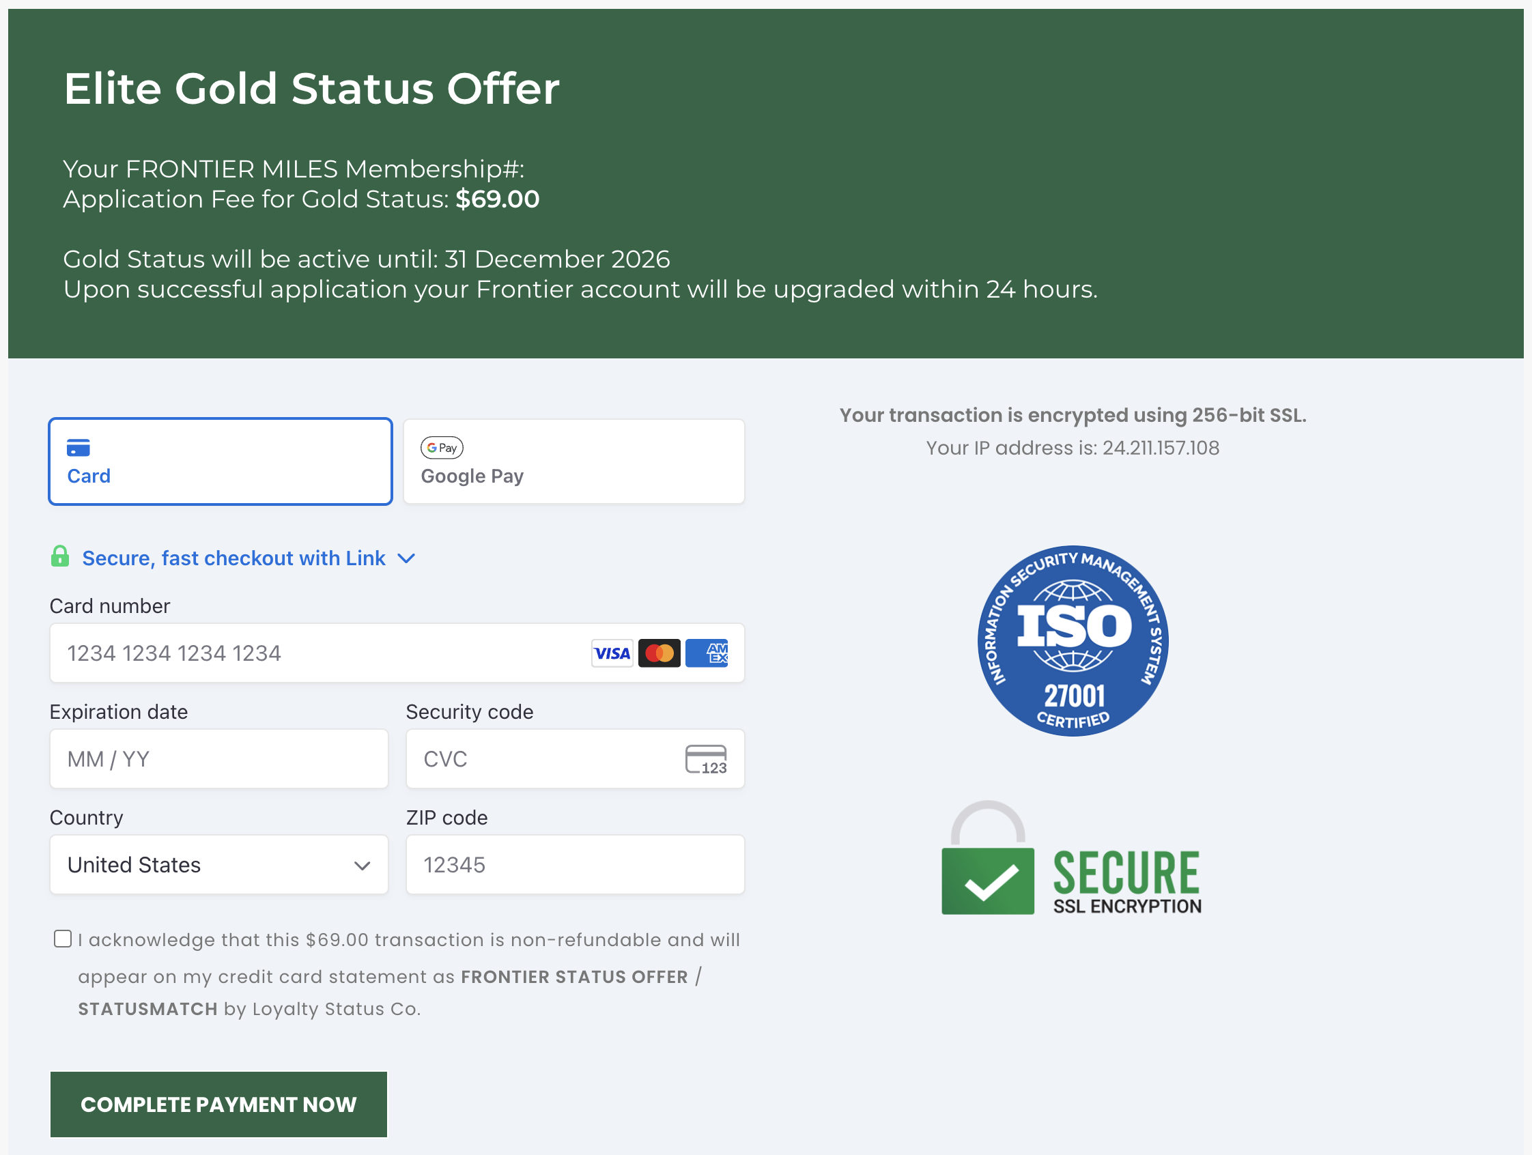Click the Country dropdown chevron arrow

pyautogui.click(x=363, y=866)
